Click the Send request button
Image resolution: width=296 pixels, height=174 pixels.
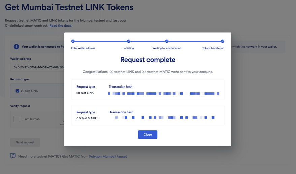pos(25,142)
